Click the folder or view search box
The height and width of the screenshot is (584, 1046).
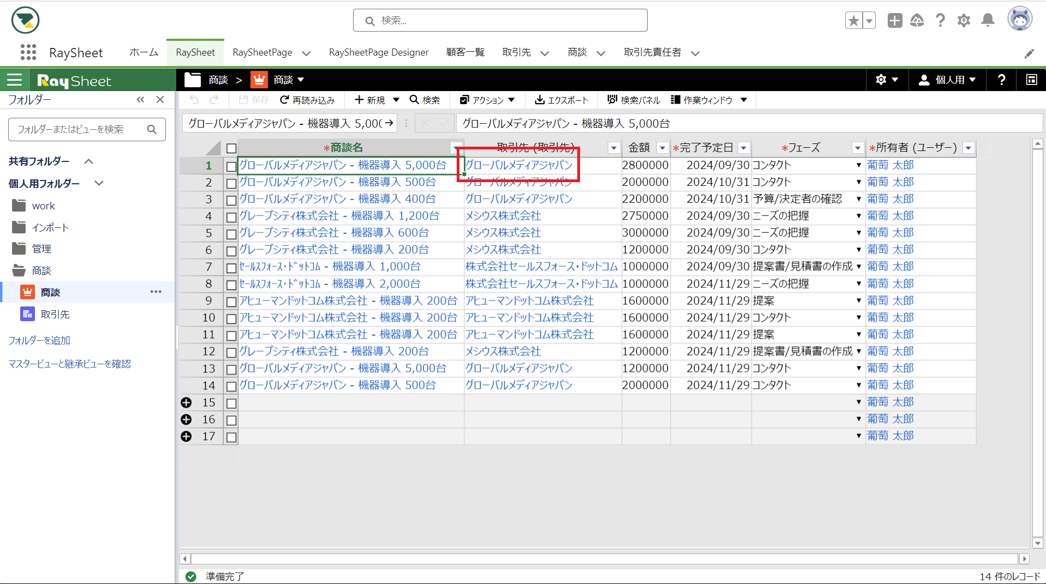87,129
